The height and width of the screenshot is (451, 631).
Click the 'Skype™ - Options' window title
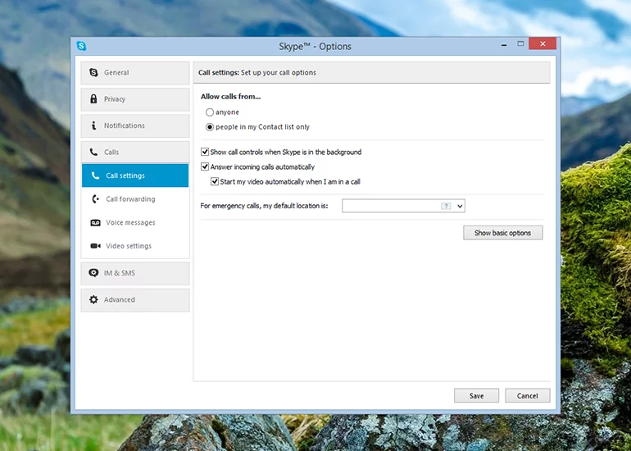click(315, 46)
